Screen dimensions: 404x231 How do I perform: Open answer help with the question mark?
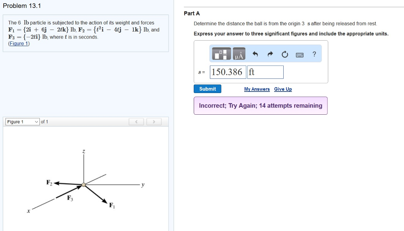pyautogui.click(x=314, y=54)
